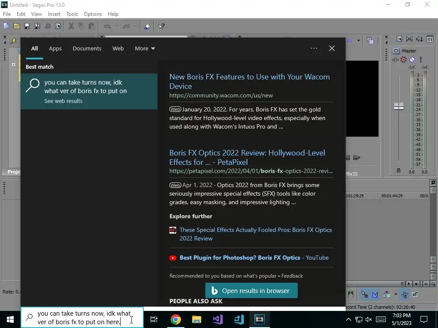Click timeline zoom tool magnifier
Viewport: 438px width, 328px height.
point(433,284)
